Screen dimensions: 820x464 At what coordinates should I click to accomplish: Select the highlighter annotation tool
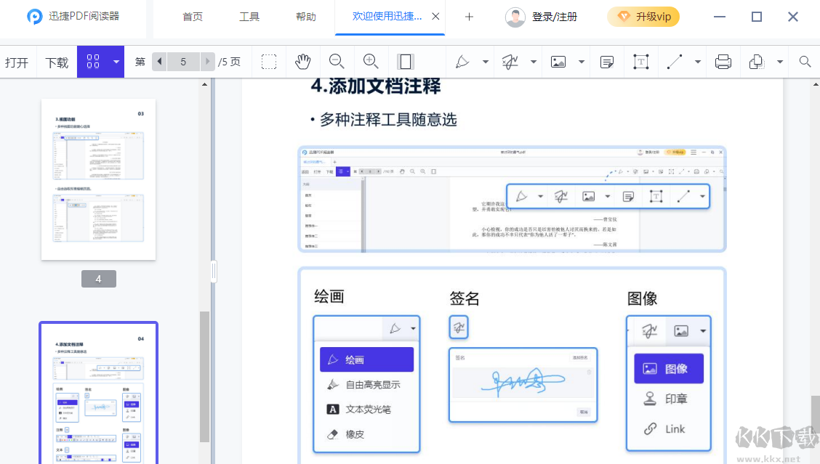(x=462, y=62)
